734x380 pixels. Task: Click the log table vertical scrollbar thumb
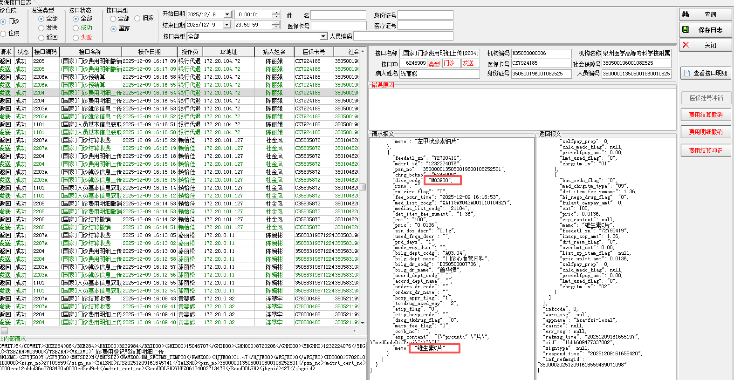click(362, 187)
